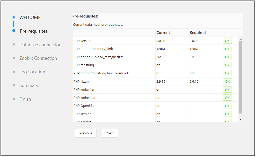Click the OK badge for PHP session
The image size is (256, 157).
coord(227,114)
